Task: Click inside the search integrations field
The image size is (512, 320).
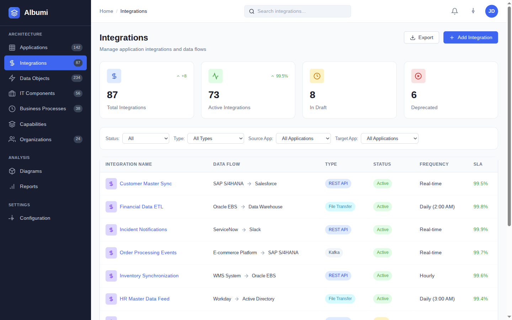Action: [x=297, y=11]
